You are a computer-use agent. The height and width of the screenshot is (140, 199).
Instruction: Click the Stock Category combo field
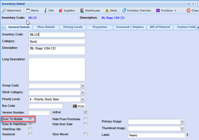pos(55,92)
